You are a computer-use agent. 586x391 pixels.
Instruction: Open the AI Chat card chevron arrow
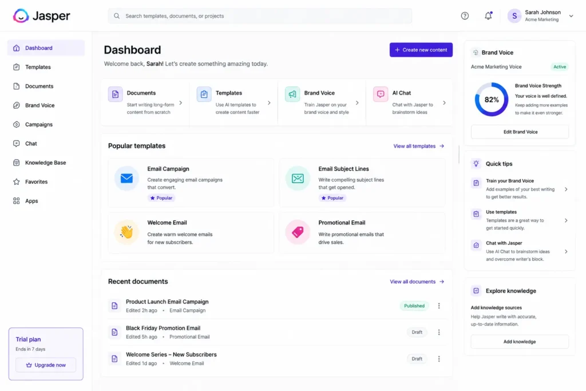444,103
